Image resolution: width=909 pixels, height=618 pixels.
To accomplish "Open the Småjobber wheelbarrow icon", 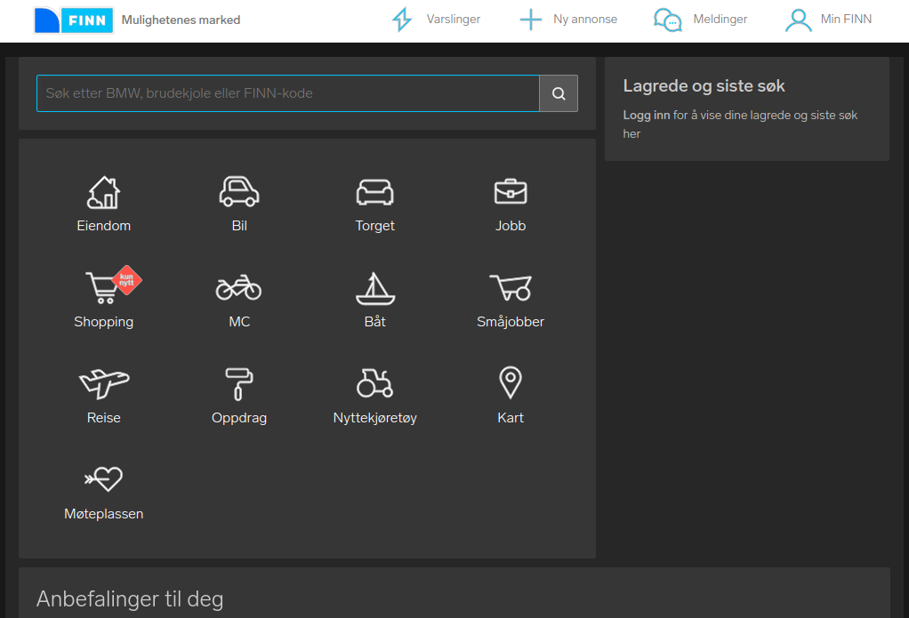I will point(511,287).
